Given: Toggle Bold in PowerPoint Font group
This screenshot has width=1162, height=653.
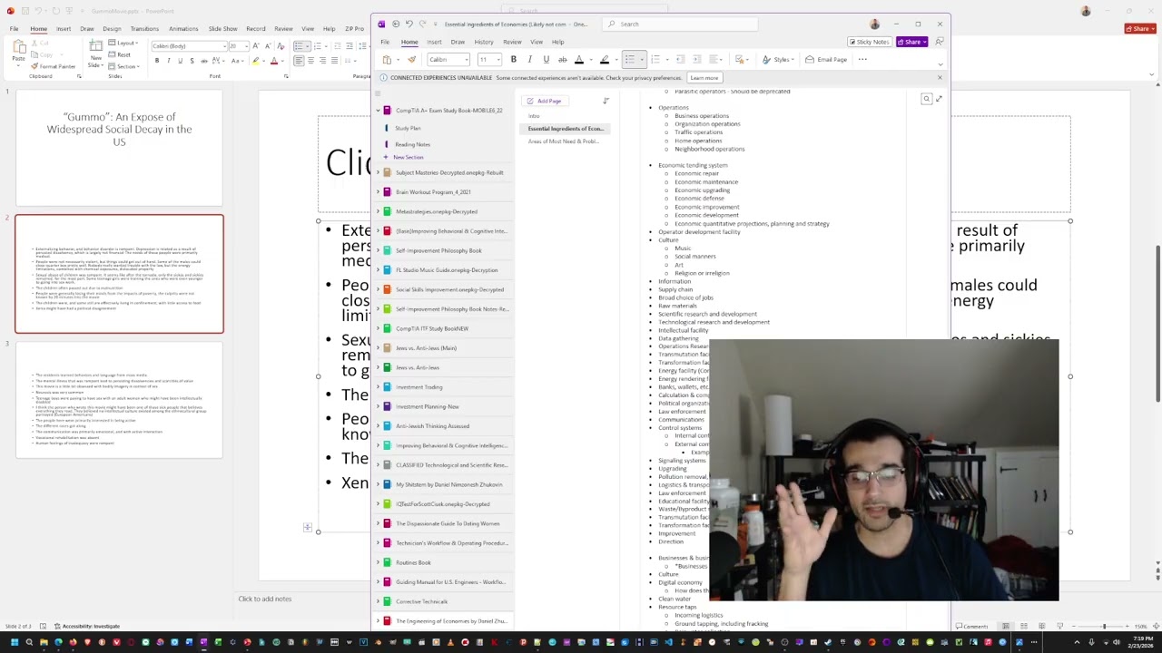Looking at the screenshot, I should 157,61.
